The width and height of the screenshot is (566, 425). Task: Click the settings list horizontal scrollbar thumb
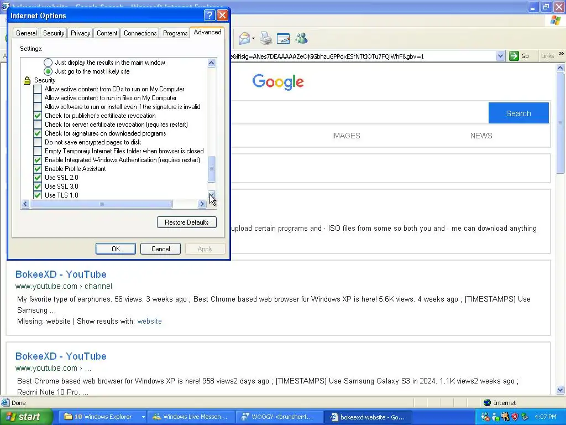pos(102,204)
